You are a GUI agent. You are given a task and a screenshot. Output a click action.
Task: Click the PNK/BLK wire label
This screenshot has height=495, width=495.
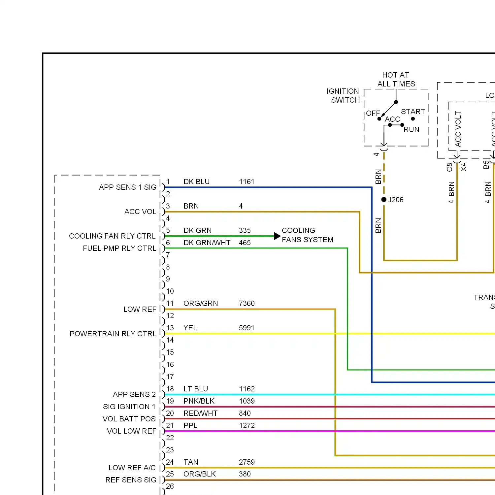(x=199, y=401)
